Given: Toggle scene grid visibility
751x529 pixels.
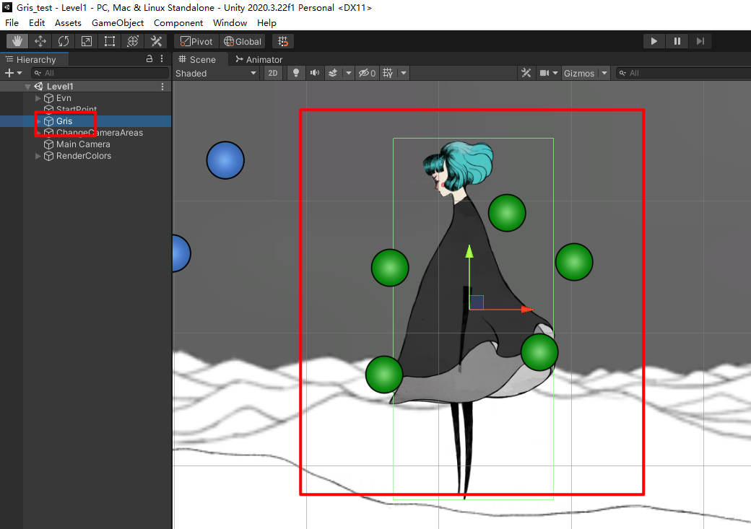Looking at the screenshot, I should (x=388, y=73).
